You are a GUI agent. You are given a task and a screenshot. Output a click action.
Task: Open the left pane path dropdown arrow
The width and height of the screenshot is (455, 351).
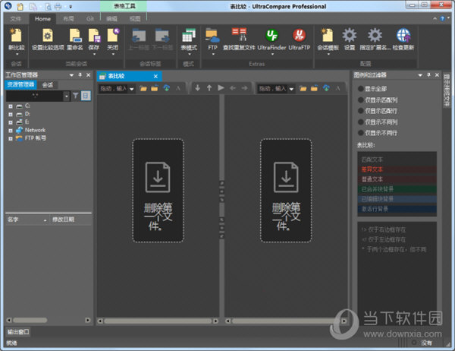pos(132,89)
